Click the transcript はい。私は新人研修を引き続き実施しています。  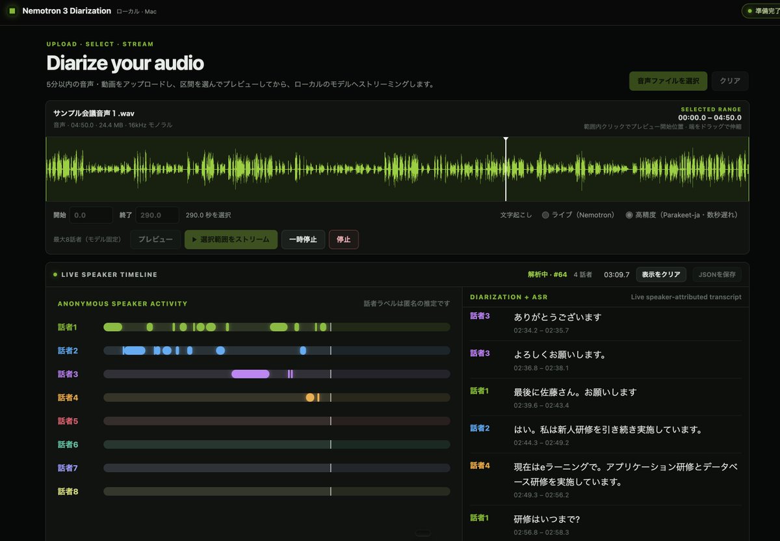(608, 430)
